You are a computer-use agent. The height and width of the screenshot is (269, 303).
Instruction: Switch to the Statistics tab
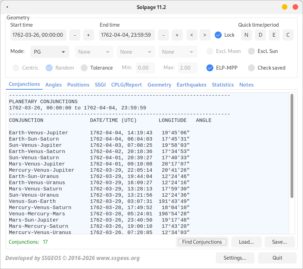coord(223,84)
